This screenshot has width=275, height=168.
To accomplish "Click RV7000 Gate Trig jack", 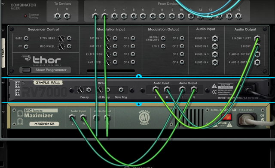I will coord(121,90).
